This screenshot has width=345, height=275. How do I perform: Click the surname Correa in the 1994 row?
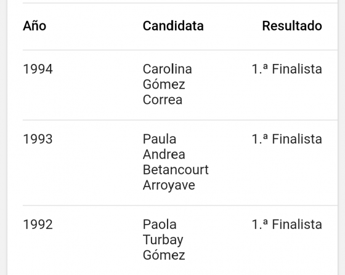click(x=163, y=100)
